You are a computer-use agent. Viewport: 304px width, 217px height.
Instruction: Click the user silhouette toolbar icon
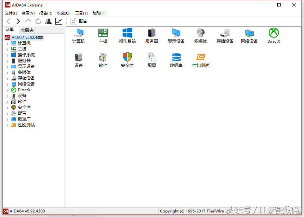click(48, 21)
